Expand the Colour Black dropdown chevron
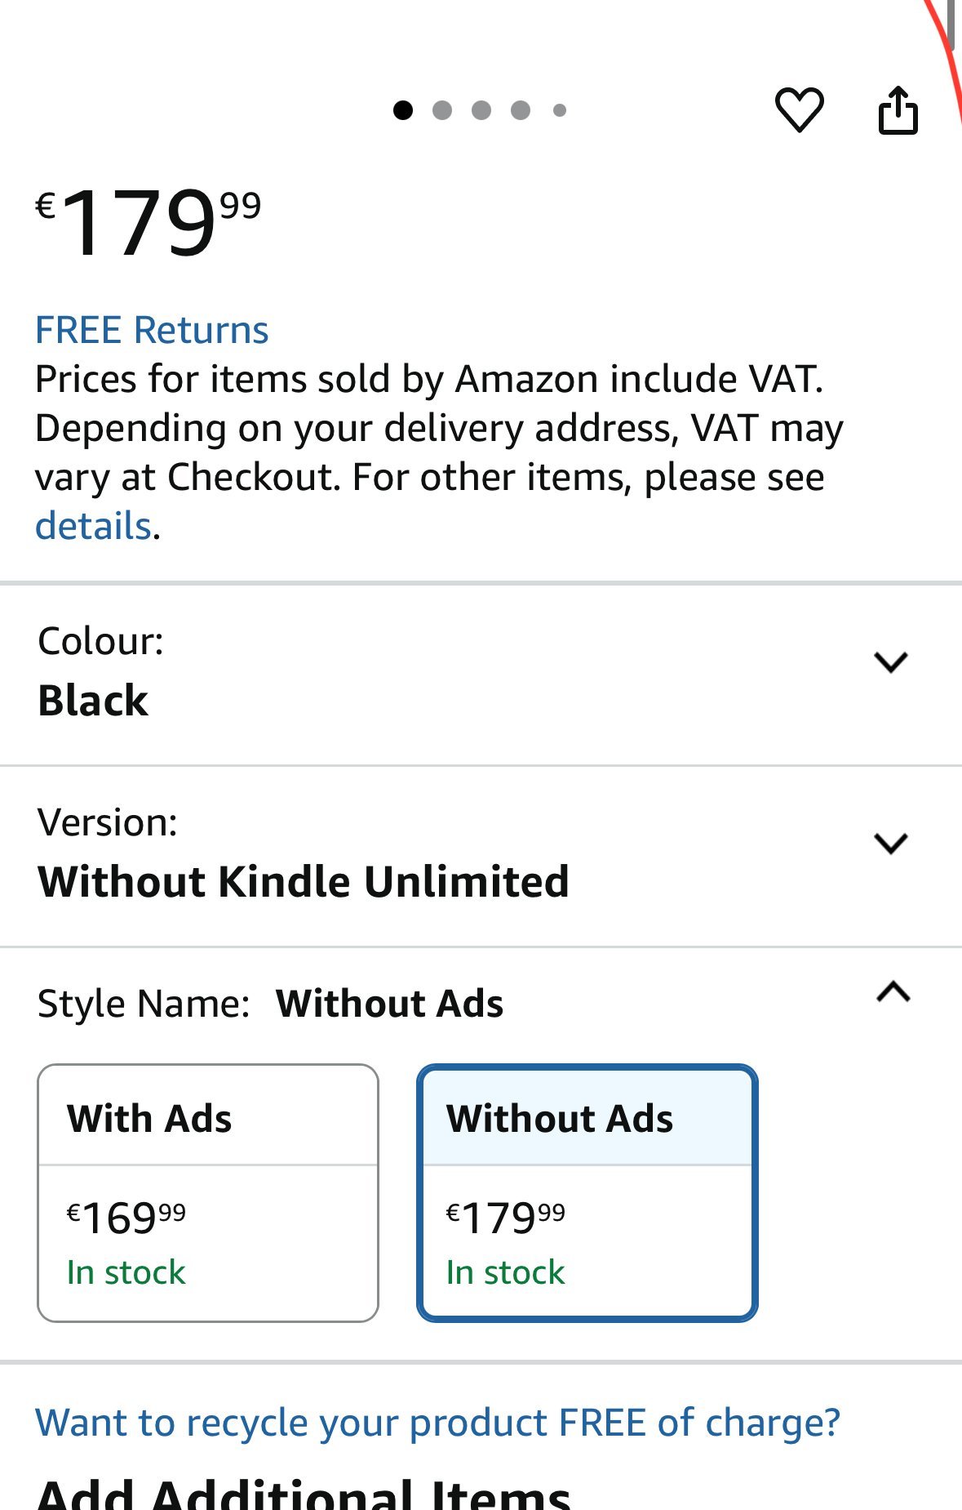 [890, 661]
